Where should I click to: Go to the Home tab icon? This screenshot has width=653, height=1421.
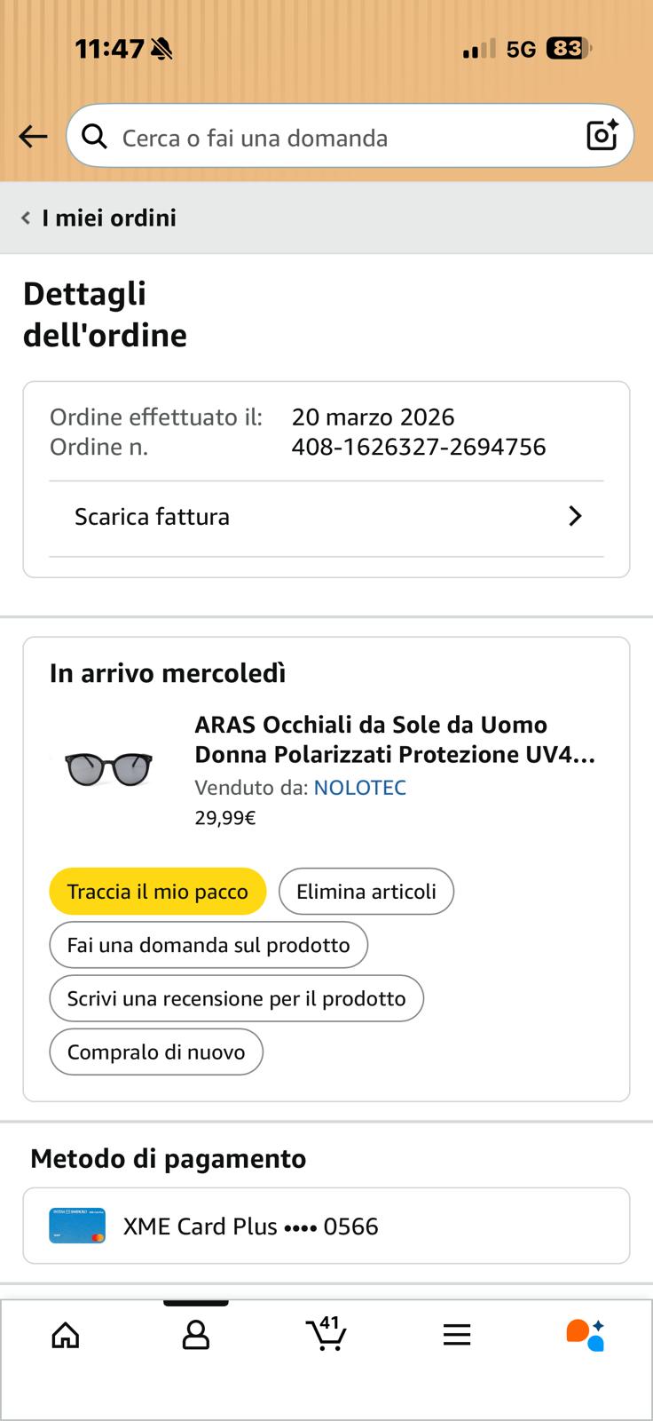[66, 1335]
